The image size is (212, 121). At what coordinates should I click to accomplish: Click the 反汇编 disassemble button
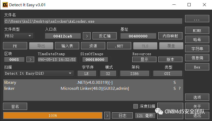coord(105,36)
